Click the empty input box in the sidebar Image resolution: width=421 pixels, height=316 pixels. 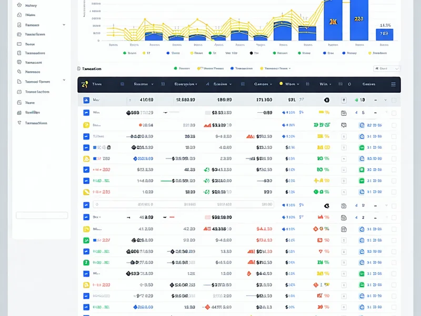coord(42,215)
